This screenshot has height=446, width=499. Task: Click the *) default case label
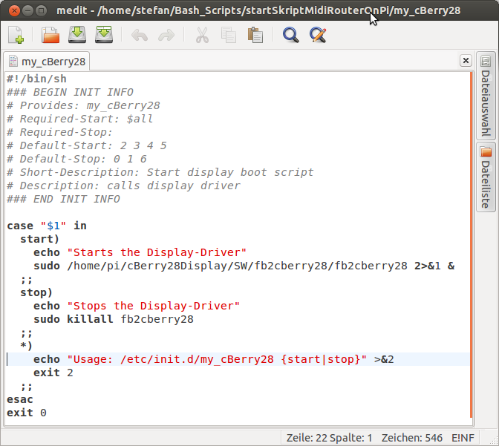click(26, 346)
